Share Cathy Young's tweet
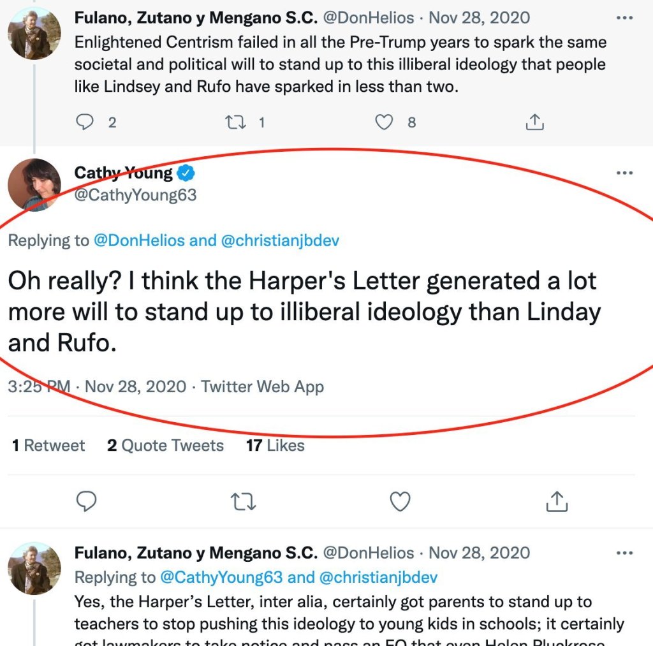This screenshot has width=653, height=646. (x=557, y=502)
